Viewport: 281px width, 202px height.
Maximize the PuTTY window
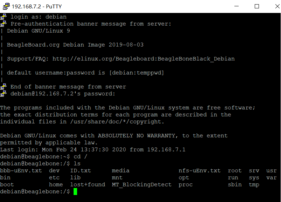257,6
